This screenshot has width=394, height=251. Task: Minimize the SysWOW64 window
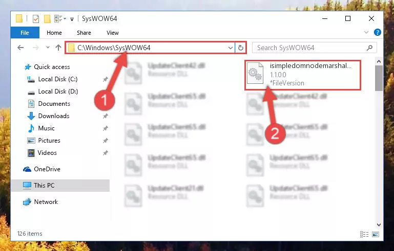[x=325, y=18]
